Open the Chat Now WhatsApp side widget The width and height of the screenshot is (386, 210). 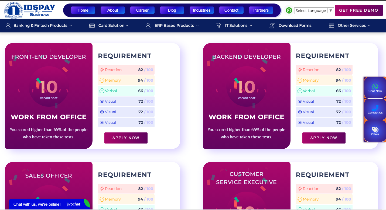pyautogui.click(x=375, y=88)
